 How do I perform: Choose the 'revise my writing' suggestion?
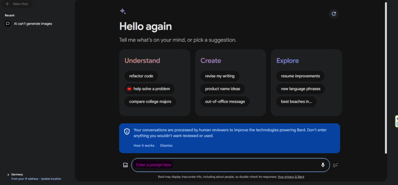220,76
